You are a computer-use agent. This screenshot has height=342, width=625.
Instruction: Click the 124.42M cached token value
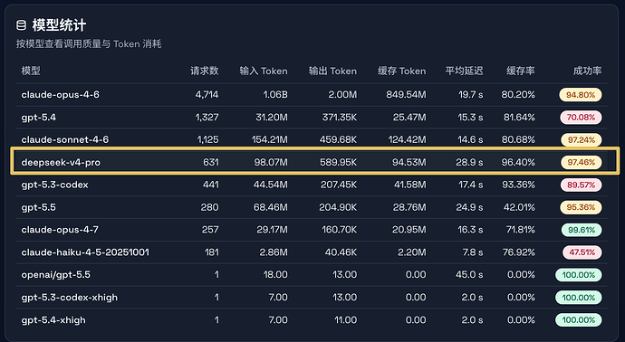(x=407, y=139)
